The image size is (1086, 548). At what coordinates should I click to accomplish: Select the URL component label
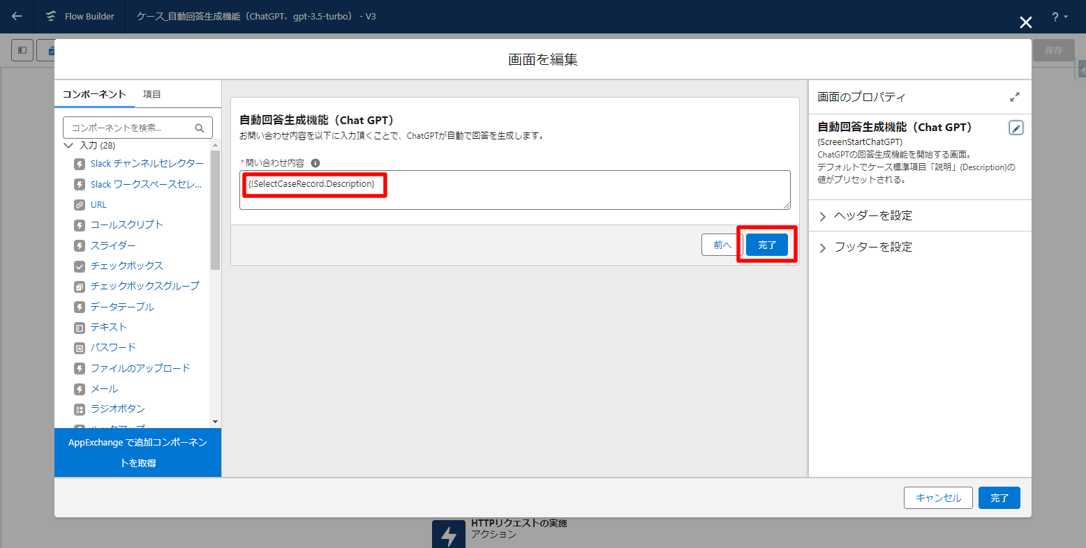pyautogui.click(x=98, y=205)
